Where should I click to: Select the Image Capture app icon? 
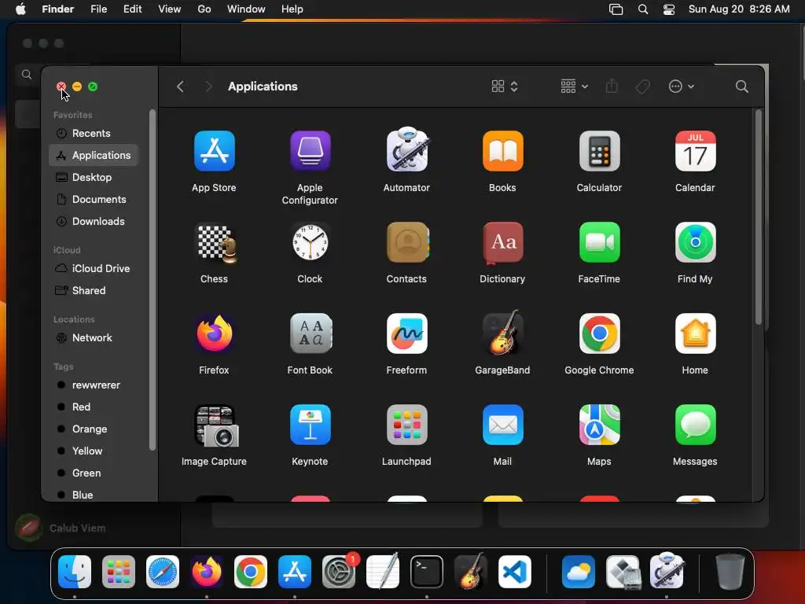pos(216,425)
